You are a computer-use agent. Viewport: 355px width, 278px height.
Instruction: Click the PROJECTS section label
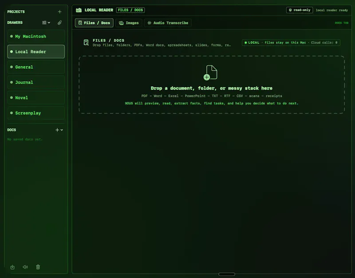tap(16, 12)
